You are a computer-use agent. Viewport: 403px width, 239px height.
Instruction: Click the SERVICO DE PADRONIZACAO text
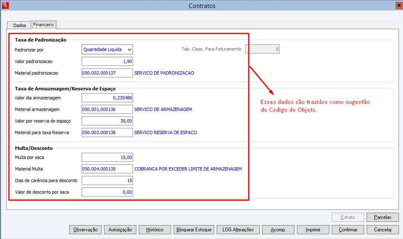[164, 73]
